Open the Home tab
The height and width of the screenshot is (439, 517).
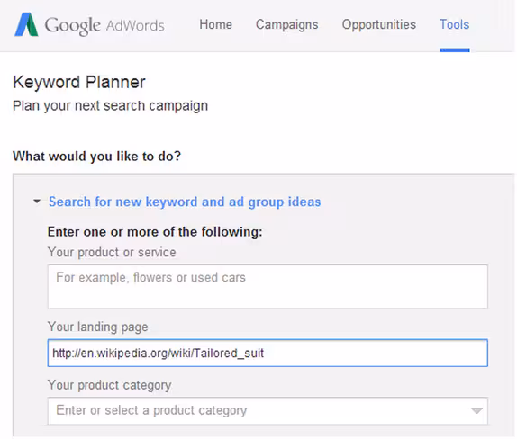(x=215, y=24)
